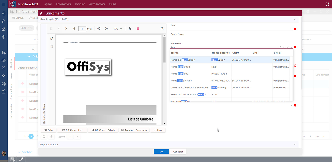The image size is (332, 162).
Task: Select the pointer selection tool
Action: [x=130, y=29]
